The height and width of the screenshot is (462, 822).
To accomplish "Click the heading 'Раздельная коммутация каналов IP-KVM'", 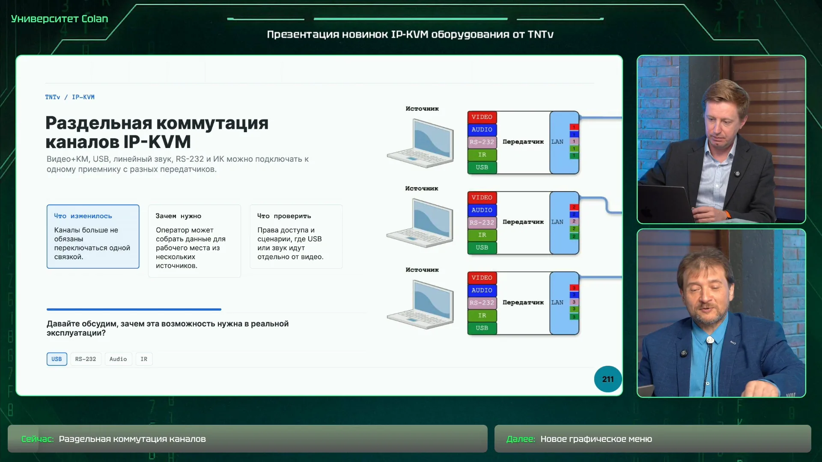I will click(157, 132).
